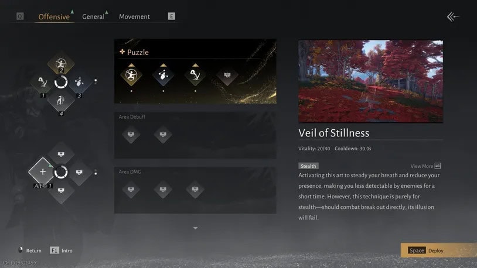Image resolution: width=477 pixels, height=268 pixels.
Task: Click the back arrow icon top right
Action: click(452, 17)
